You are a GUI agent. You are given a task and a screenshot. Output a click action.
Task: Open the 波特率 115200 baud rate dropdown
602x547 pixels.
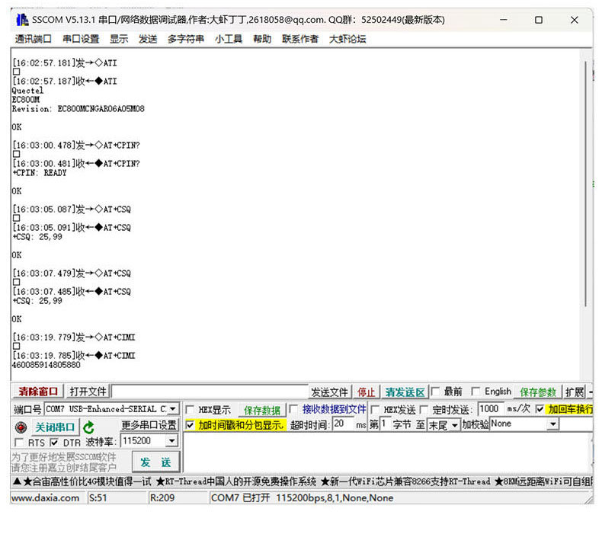point(172,440)
